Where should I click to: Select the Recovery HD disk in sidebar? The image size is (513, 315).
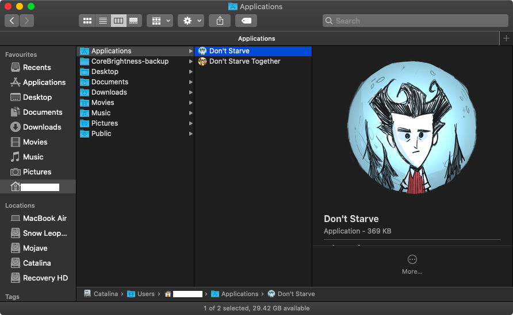(38, 278)
